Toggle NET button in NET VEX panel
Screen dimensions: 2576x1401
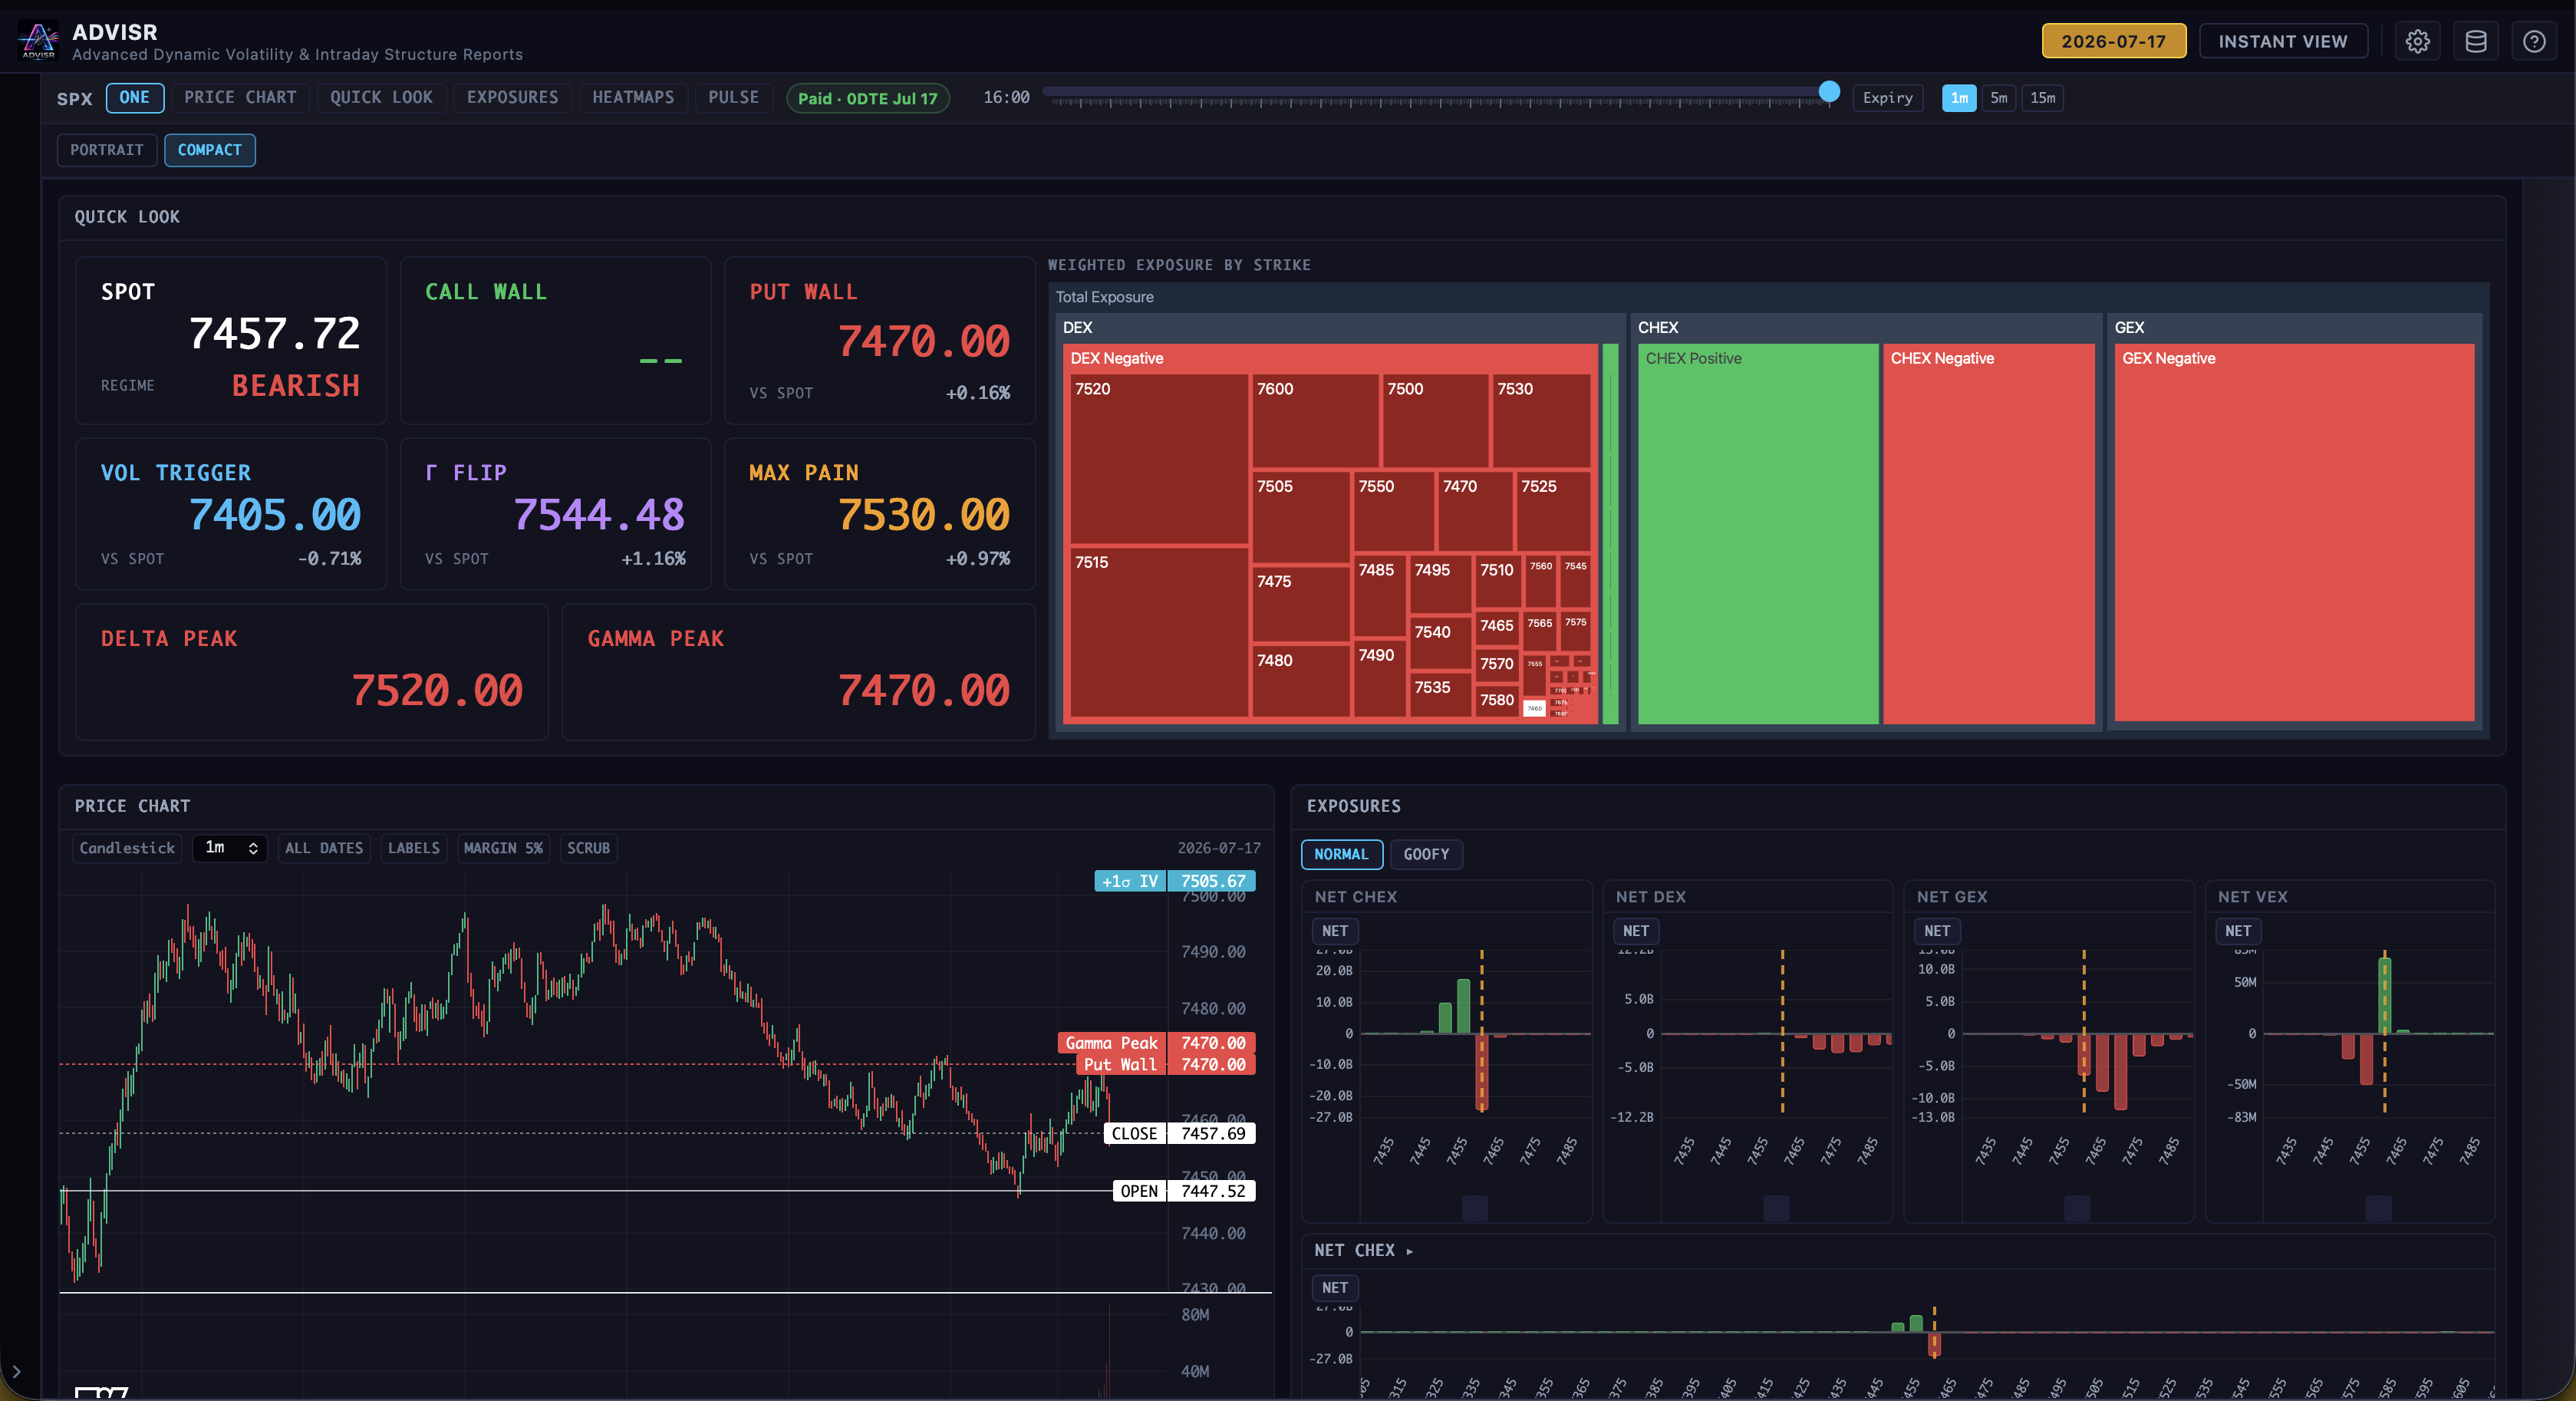[x=2238, y=931]
